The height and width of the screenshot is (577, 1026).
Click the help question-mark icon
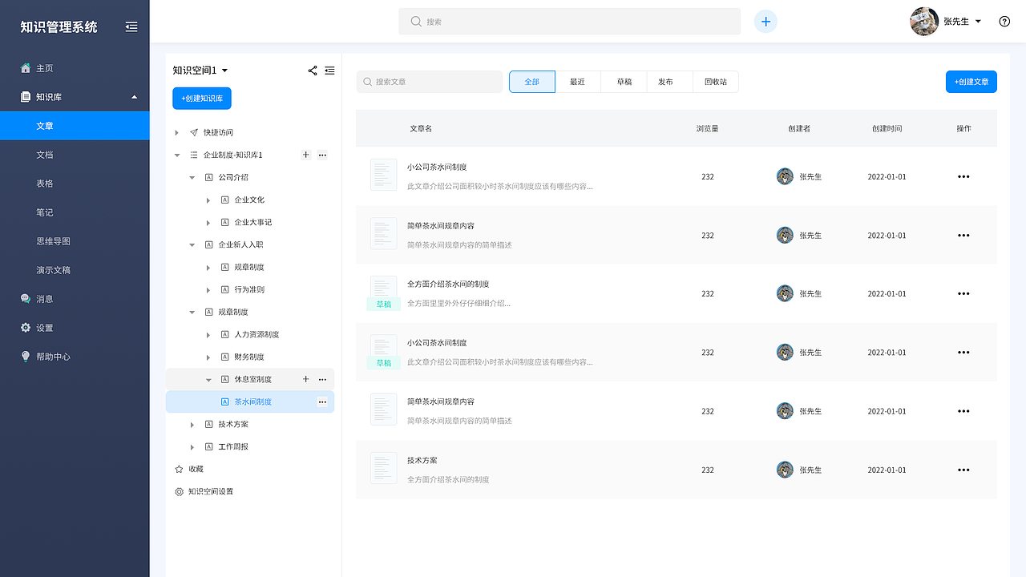(1004, 21)
